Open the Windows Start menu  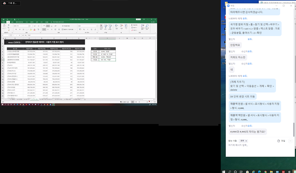[x=224, y=171]
